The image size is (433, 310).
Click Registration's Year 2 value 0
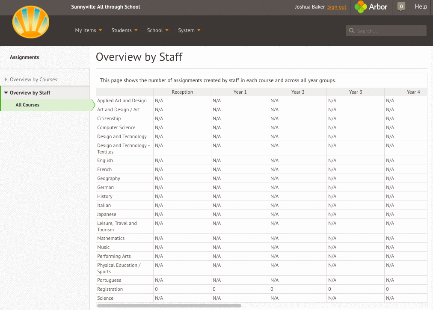pos(272,289)
